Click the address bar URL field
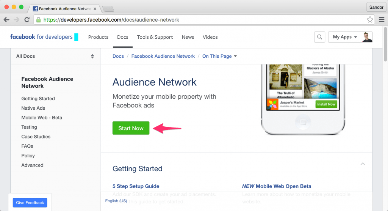This screenshot has width=388, height=211. pyautogui.click(x=201, y=20)
